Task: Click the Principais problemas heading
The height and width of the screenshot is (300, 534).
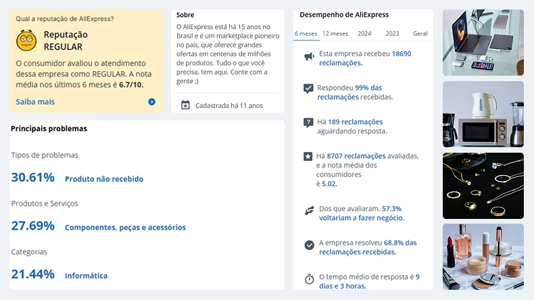Action: click(49, 129)
